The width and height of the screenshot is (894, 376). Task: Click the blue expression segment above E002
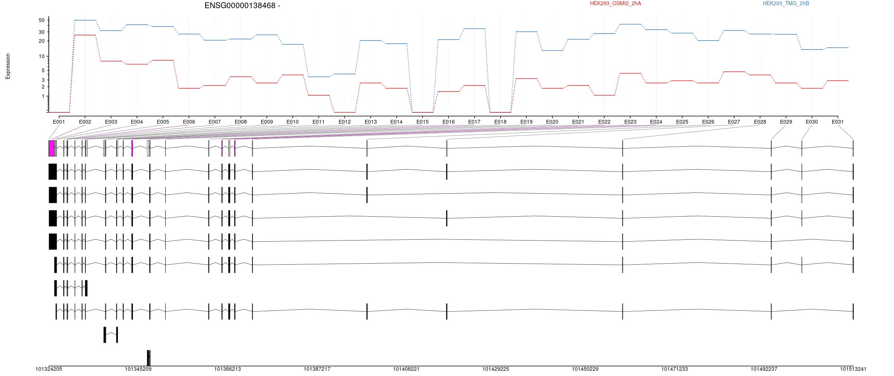click(x=85, y=20)
